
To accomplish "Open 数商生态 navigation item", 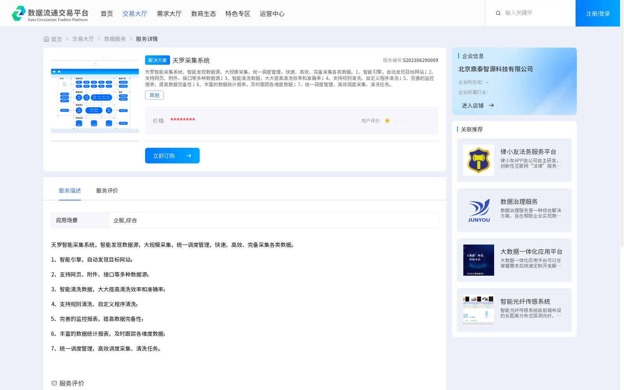I will (x=204, y=14).
